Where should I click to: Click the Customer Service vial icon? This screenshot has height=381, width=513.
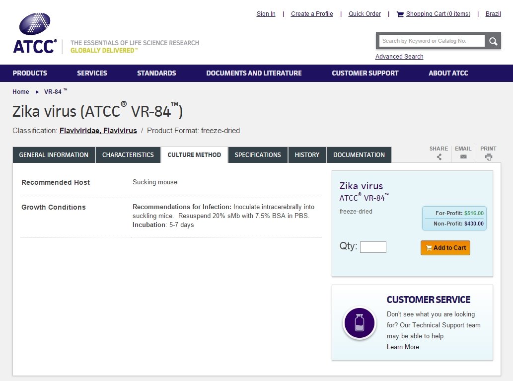(359, 323)
